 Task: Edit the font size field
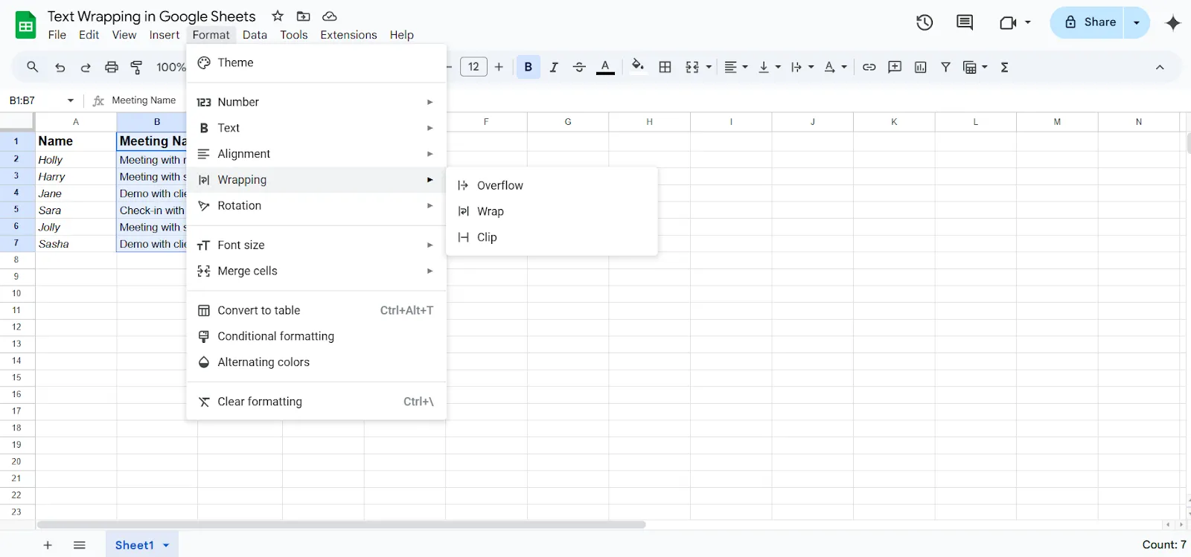click(473, 67)
